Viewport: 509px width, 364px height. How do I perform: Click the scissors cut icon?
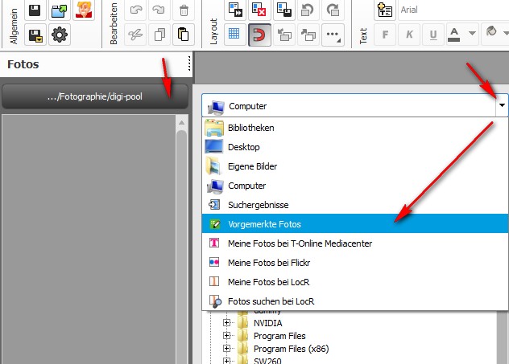(135, 35)
